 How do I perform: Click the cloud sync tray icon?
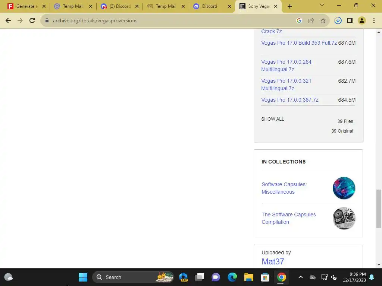pos(313,277)
